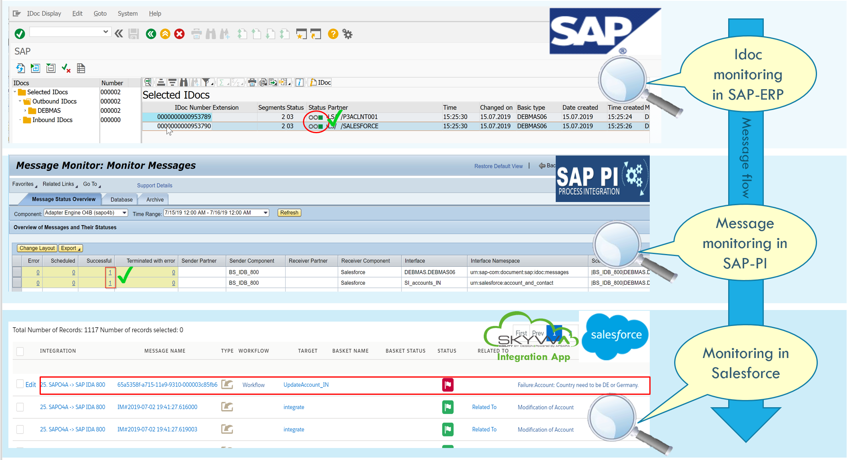Click the red status flag on the Failure row

(x=448, y=385)
